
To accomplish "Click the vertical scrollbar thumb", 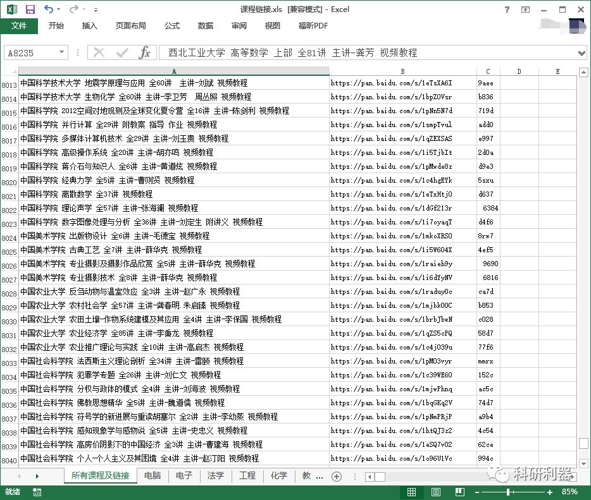I will 583,443.
